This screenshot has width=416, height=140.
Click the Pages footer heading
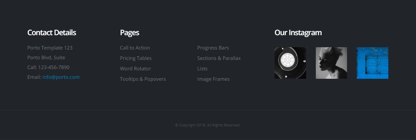tap(129, 33)
